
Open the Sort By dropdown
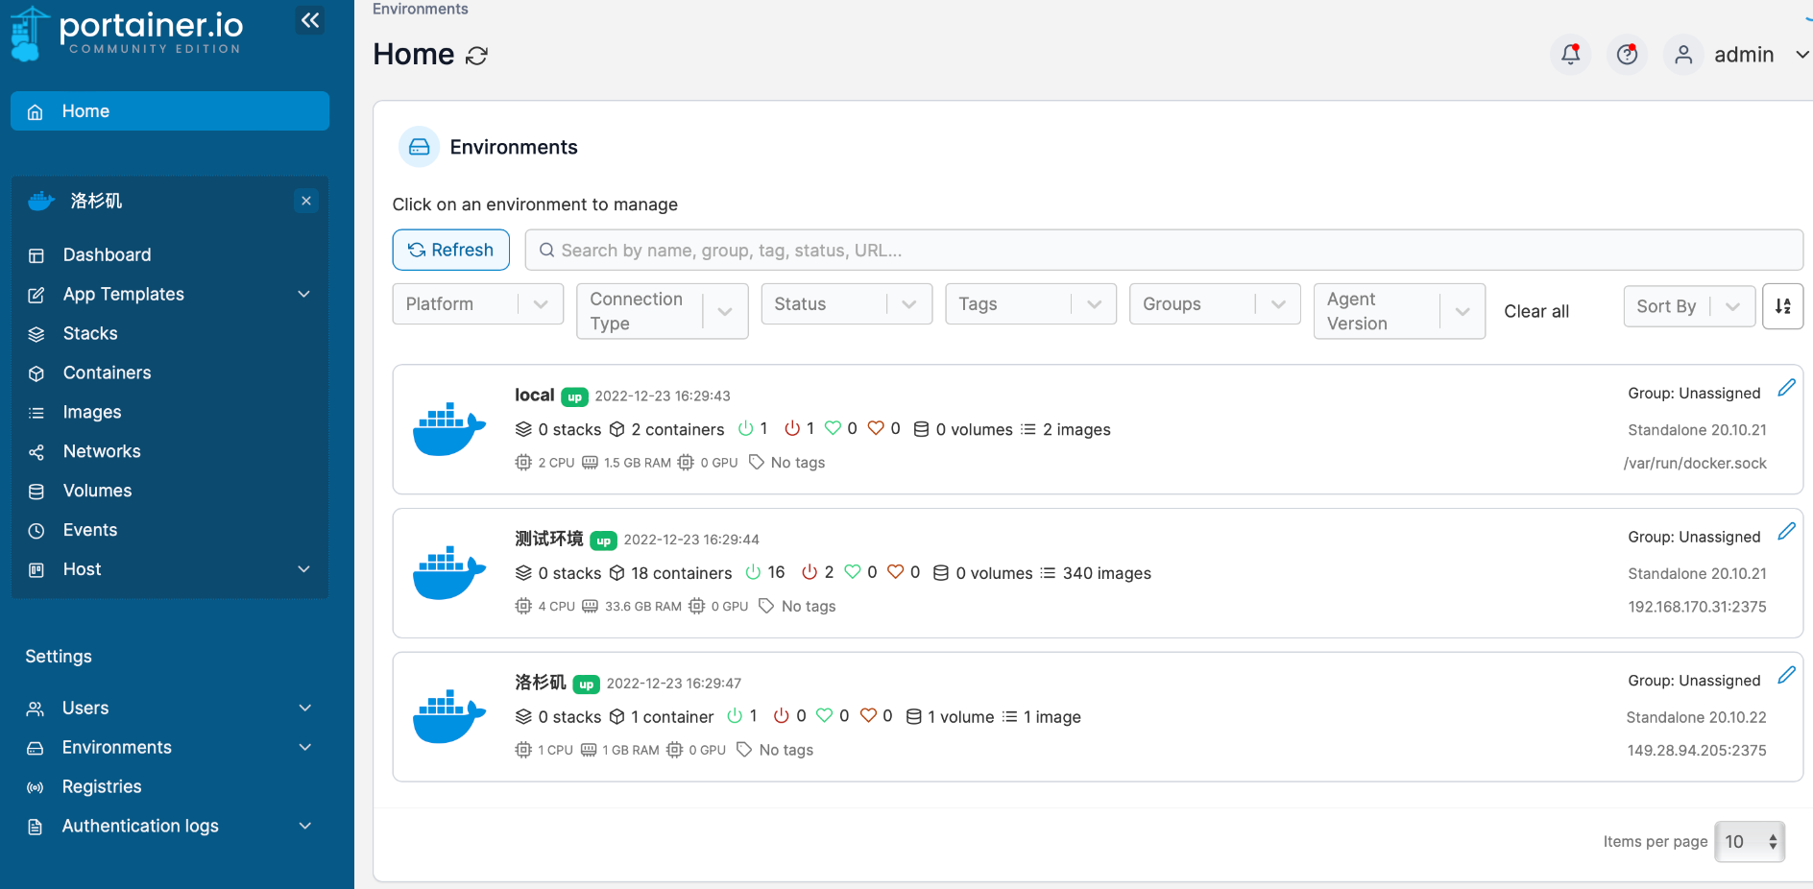[x=1690, y=306]
